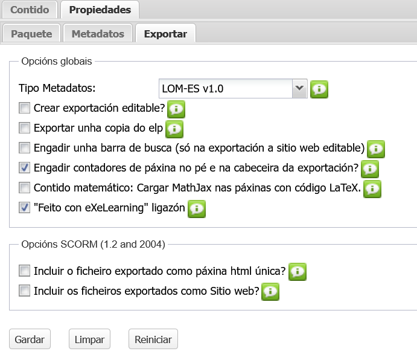Show help for the barra de busca option
Screen dimensions: 417x357
point(376,149)
